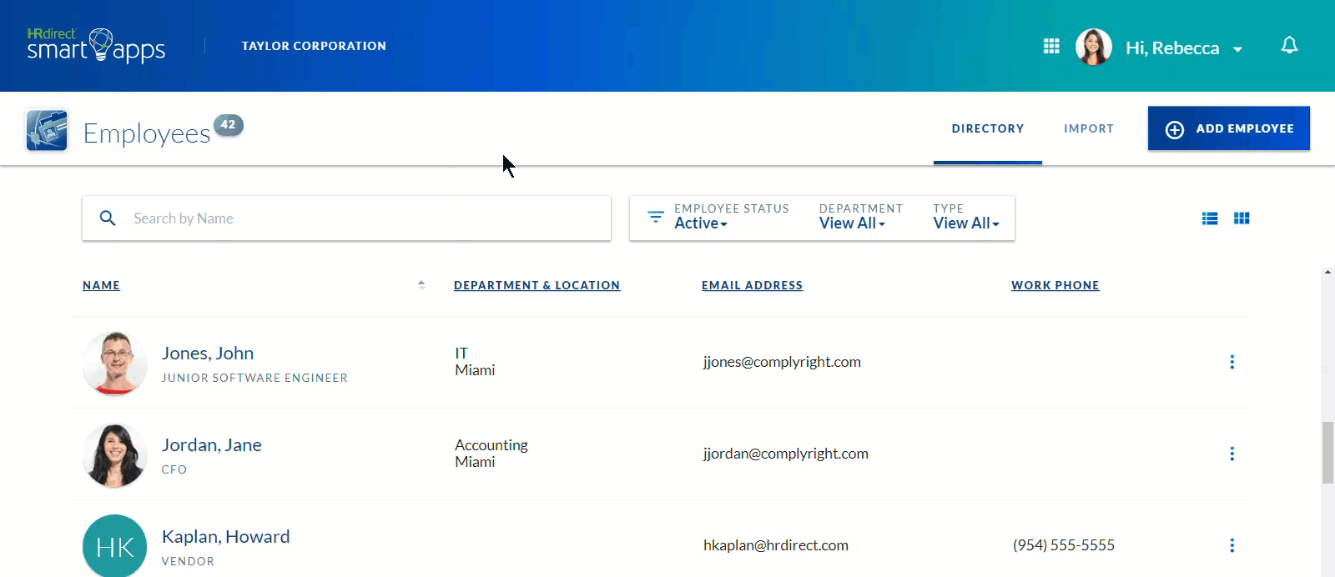Click the filter lines icon
Image resolution: width=1335 pixels, height=577 pixels.
656,217
